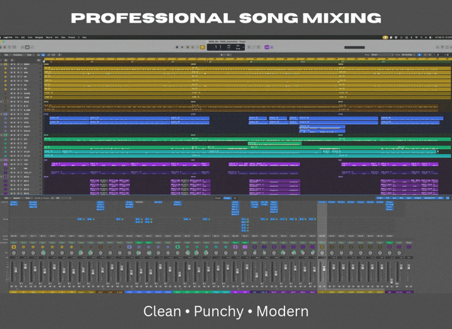Record-enable the HH track header
The image size is (452, 329).
tap(18, 77)
